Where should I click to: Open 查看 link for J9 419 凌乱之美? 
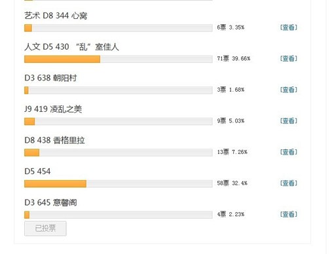289,121
